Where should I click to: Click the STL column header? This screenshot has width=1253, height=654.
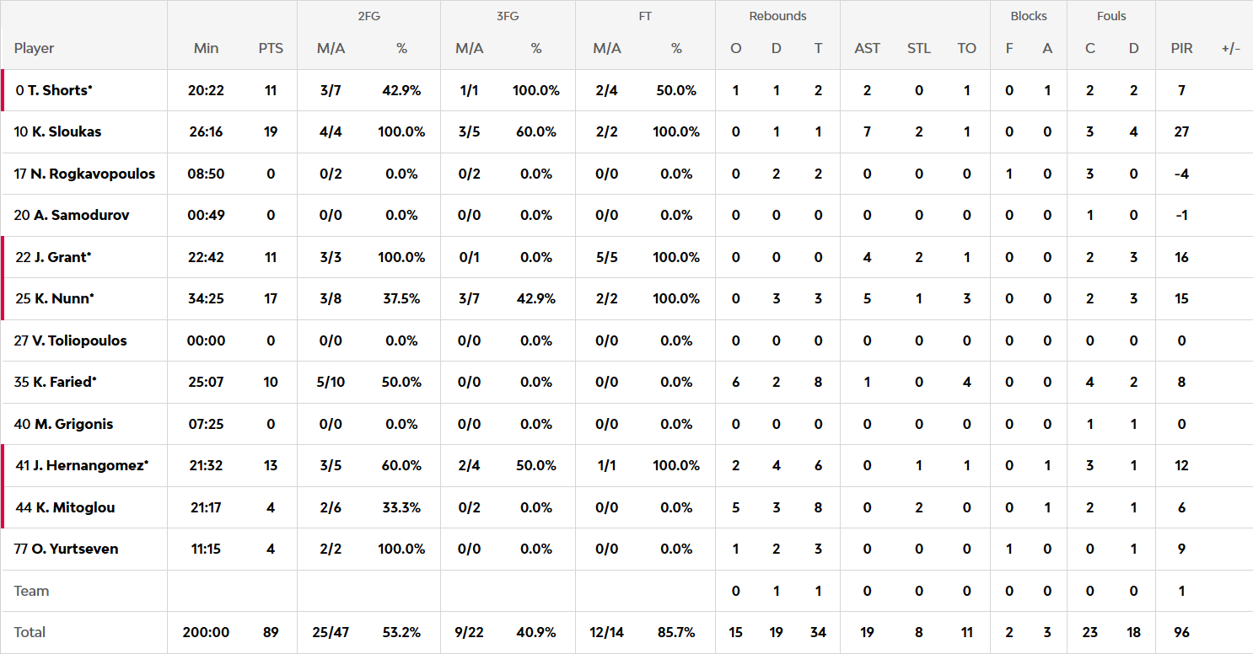tap(918, 48)
